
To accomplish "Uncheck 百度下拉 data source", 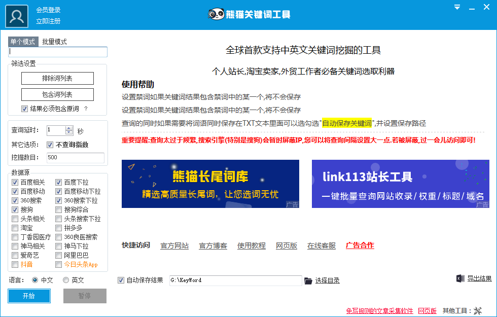I will click(x=58, y=182).
